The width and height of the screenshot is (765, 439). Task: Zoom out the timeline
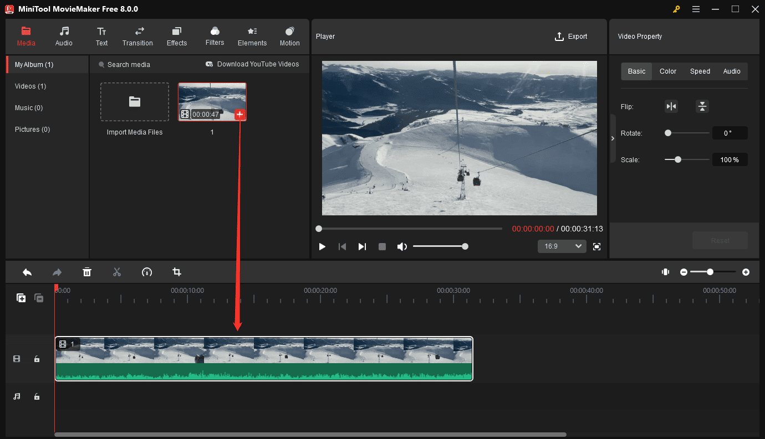tap(684, 272)
